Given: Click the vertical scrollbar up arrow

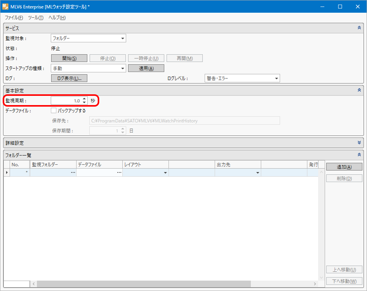Looking at the screenshot, I should point(321,172).
